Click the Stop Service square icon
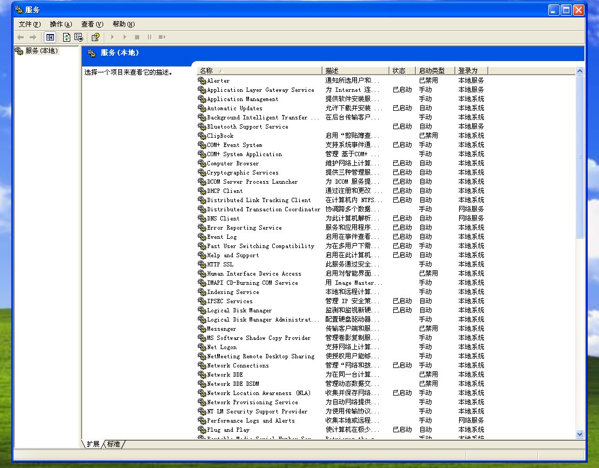This screenshot has width=599, height=468. [x=137, y=37]
